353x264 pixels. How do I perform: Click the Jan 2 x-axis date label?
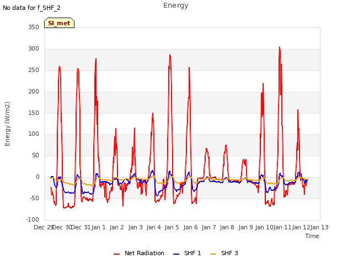[x=116, y=227]
